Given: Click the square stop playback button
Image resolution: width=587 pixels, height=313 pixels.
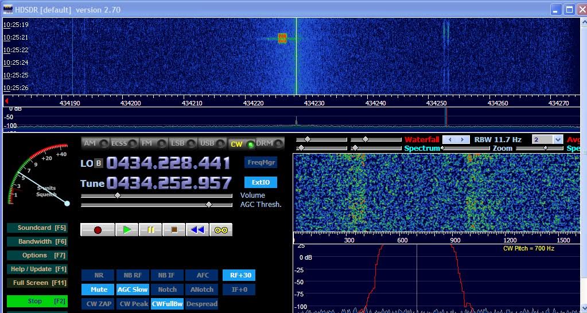Looking at the screenshot, I should tap(174, 230).
